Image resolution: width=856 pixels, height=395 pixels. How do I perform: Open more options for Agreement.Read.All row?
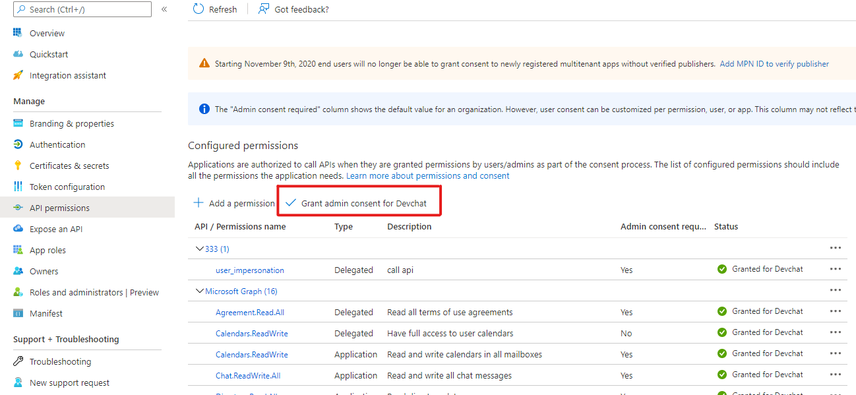pos(836,311)
